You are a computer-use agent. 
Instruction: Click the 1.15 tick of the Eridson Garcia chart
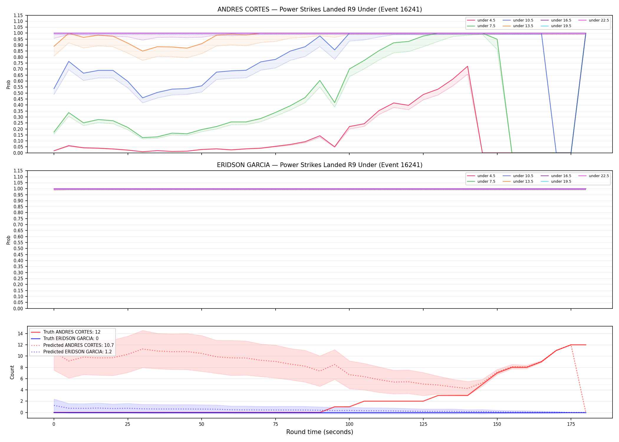point(18,171)
